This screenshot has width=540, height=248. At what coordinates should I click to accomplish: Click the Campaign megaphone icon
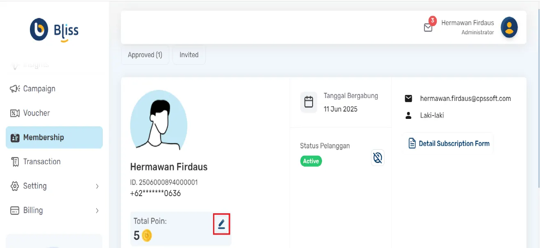(x=15, y=89)
